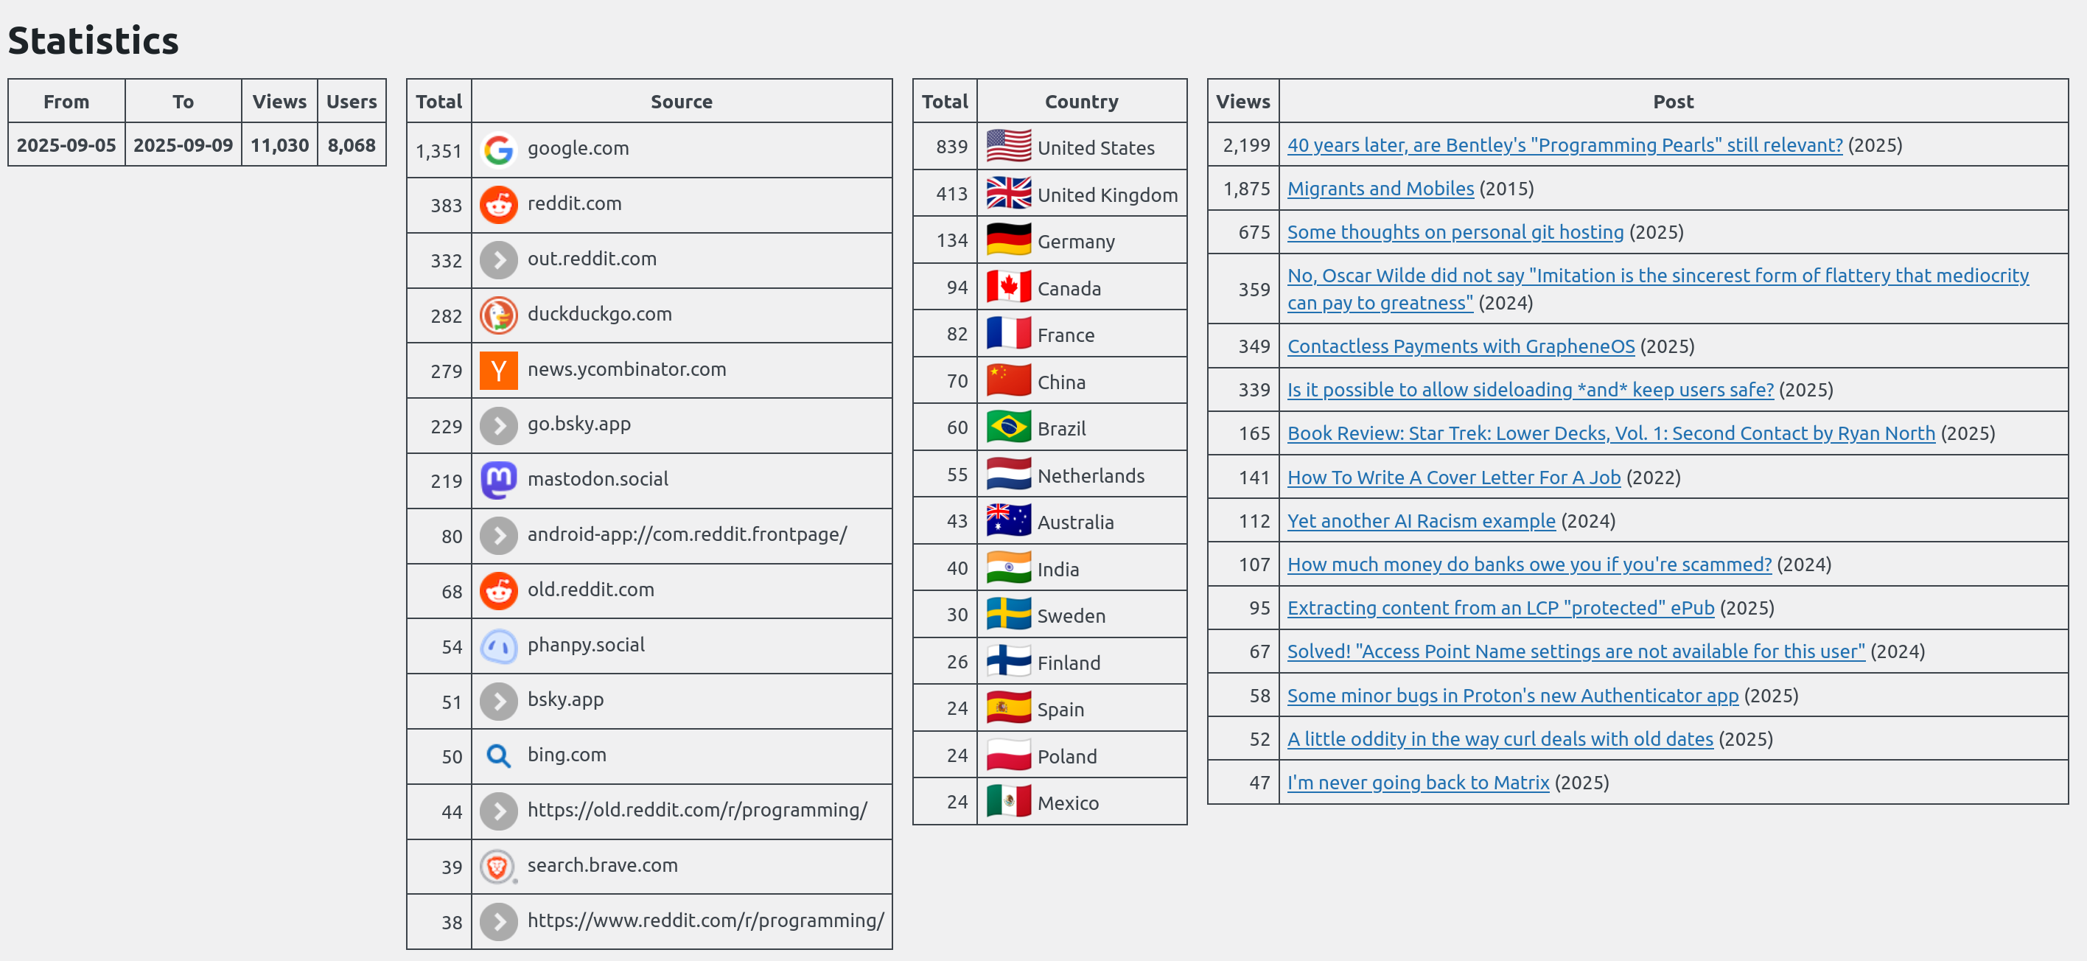Click the Country column header
Screen dimensions: 2087x961
pos(1082,101)
